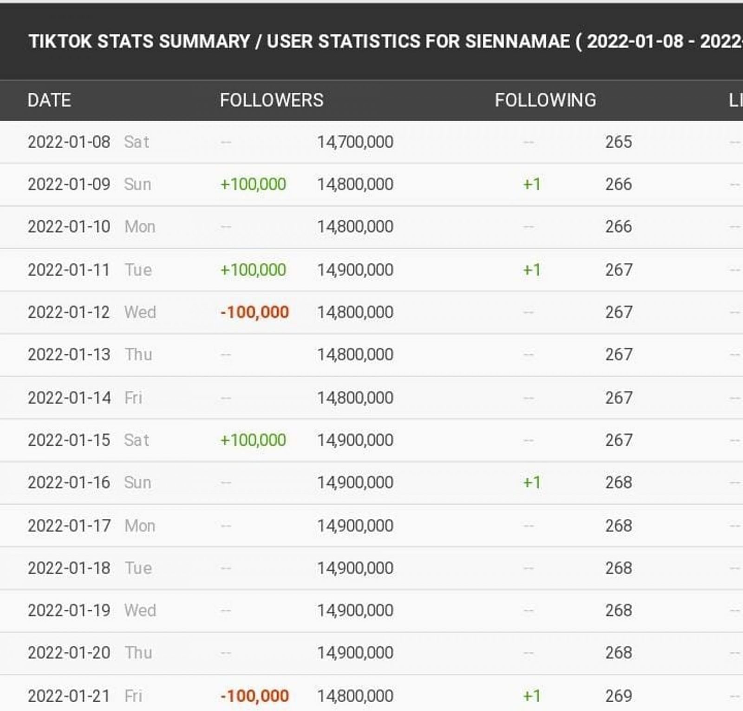The image size is (743, 711).
Task: Click 14,800,000 total in 2022-01-12 row
Action: (x=355, y=312)
